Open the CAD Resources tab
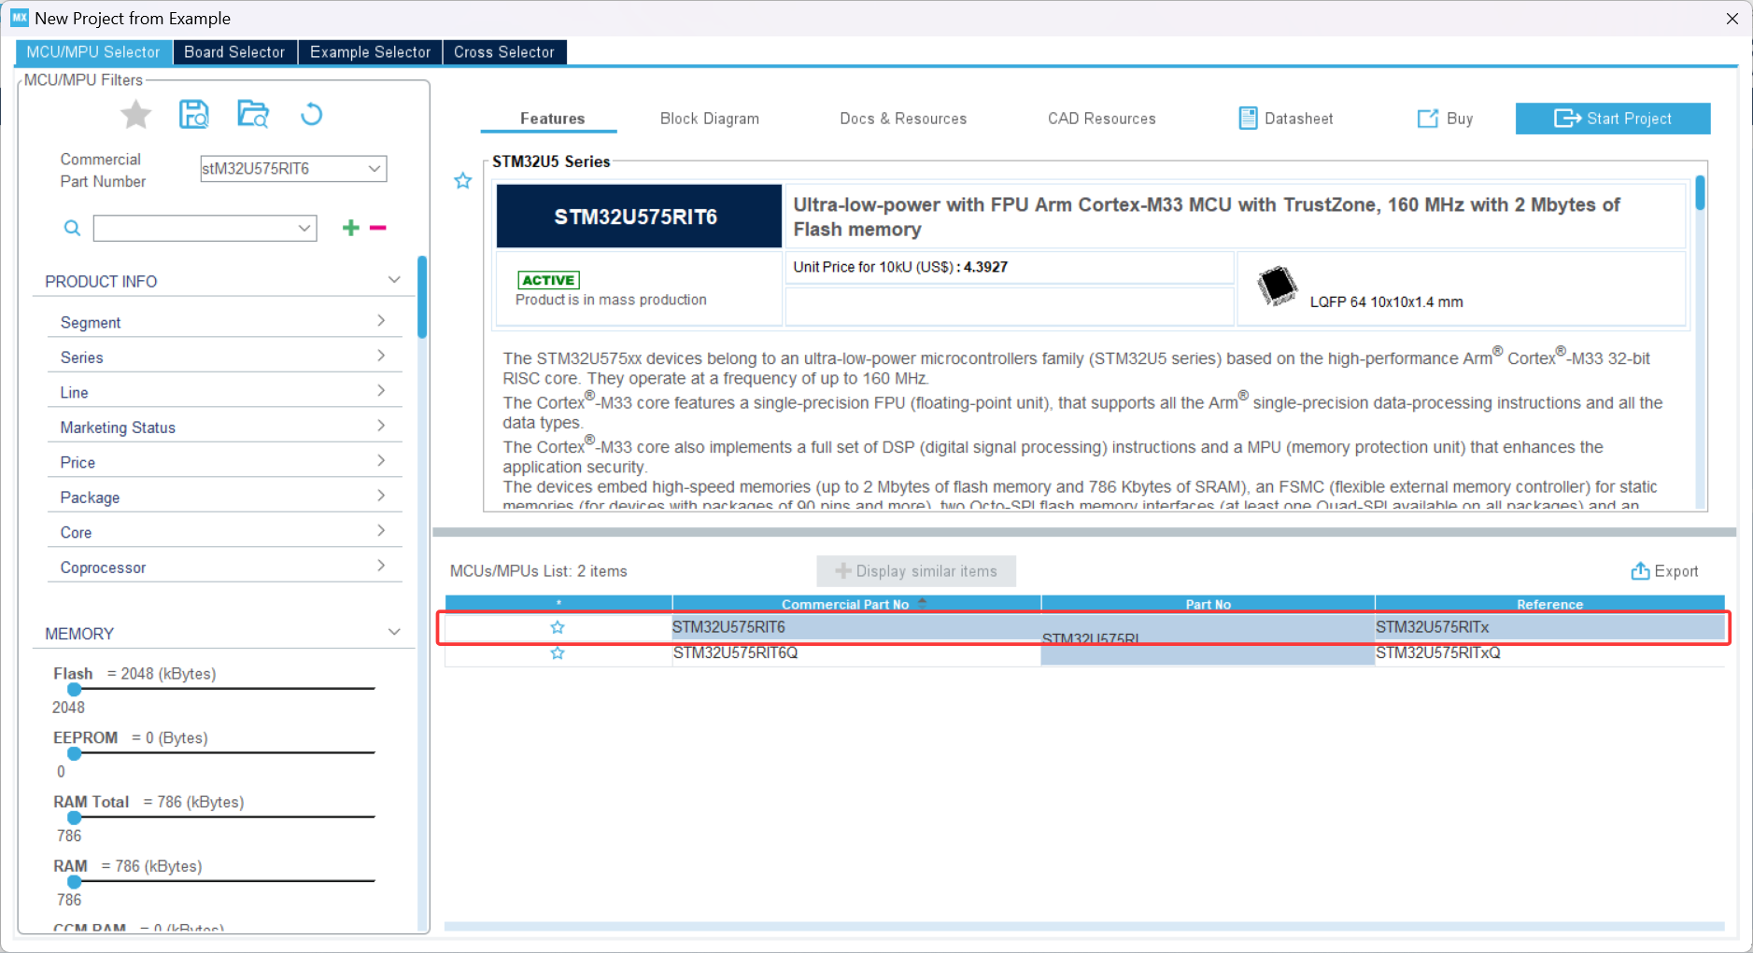 1102,119
